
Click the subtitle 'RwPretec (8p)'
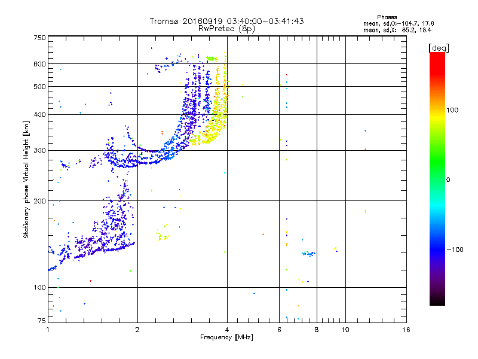(226, 29)
